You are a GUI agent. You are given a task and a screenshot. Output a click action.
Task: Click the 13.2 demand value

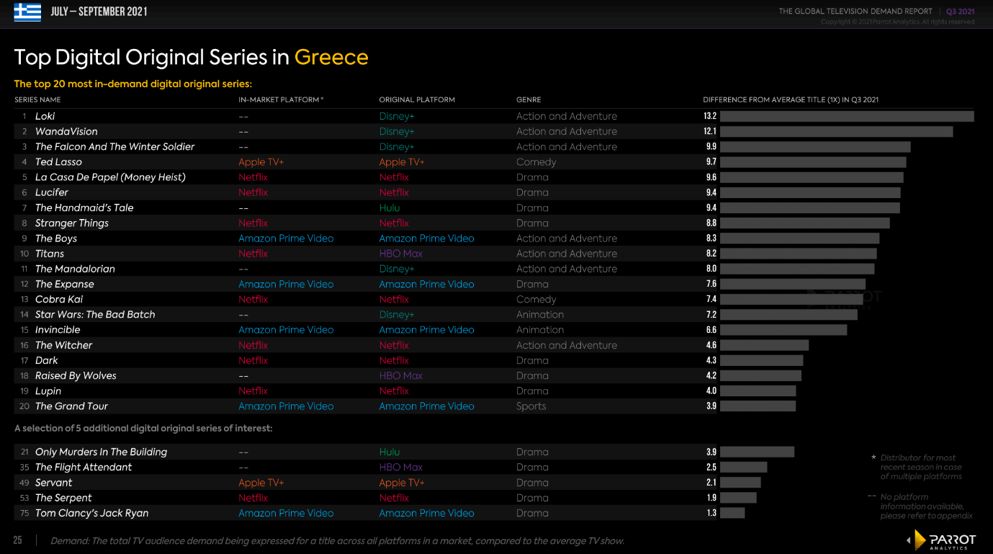click(710, 116)
